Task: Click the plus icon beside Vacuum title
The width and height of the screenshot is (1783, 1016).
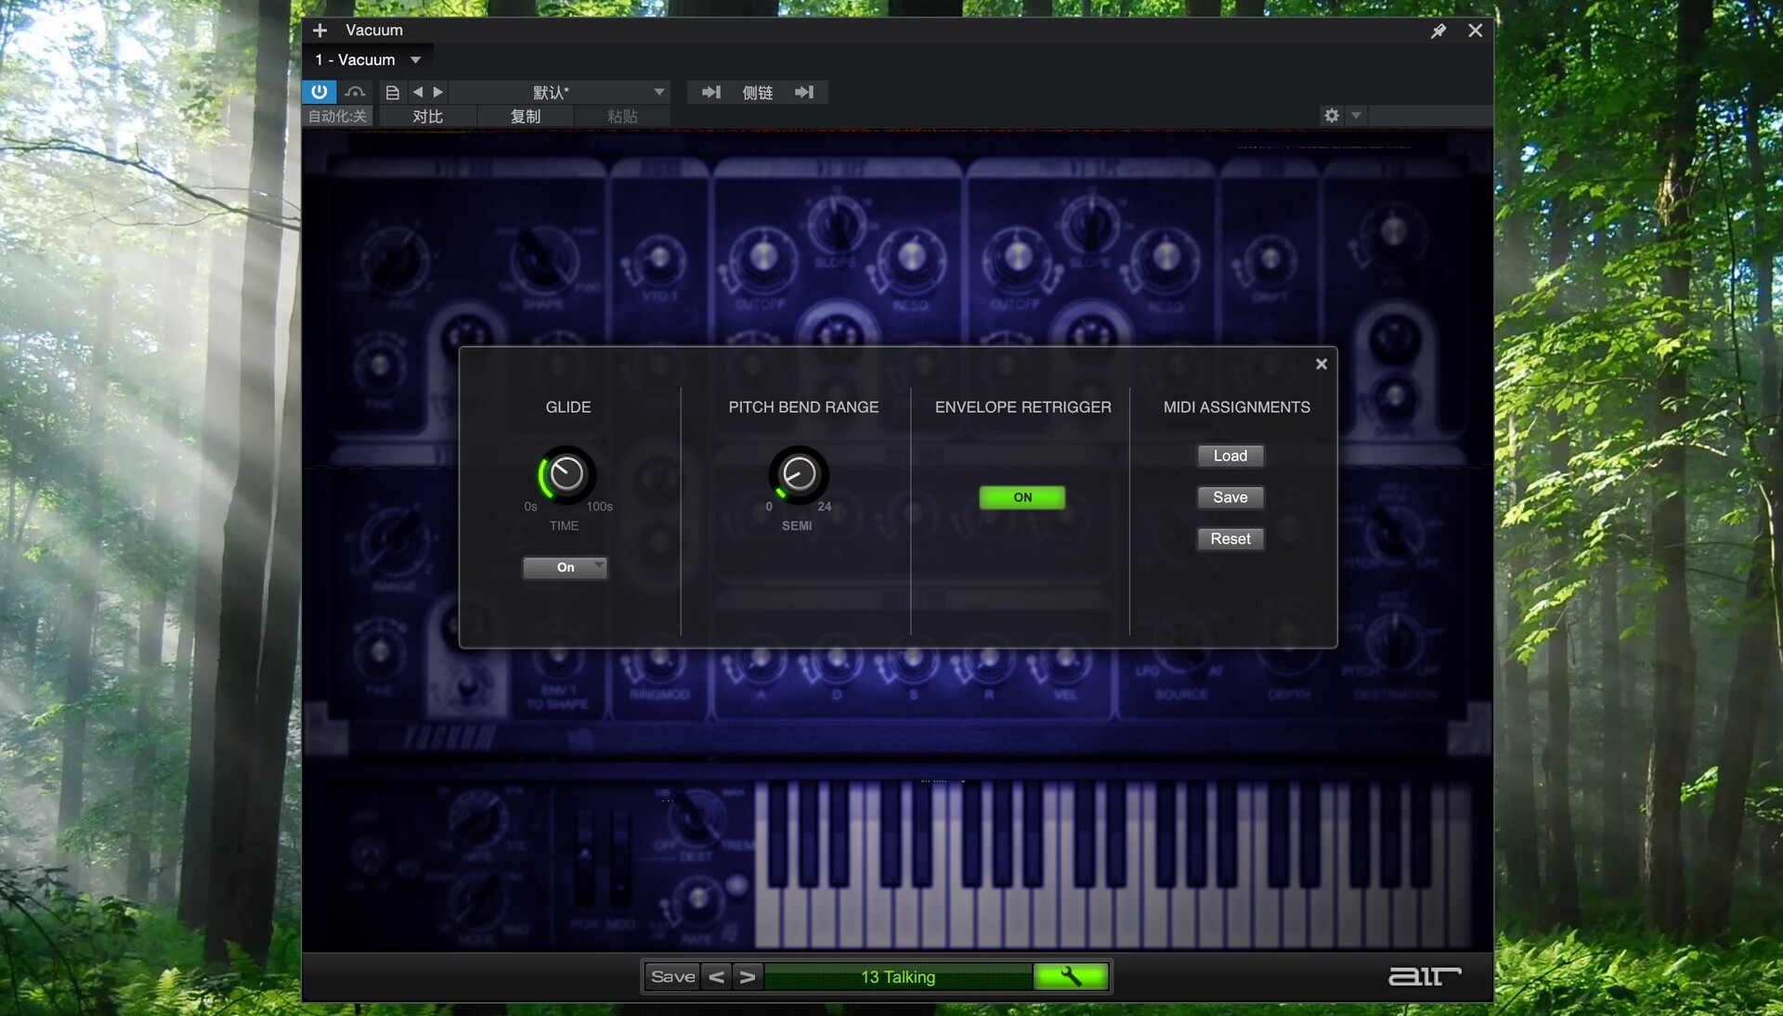Action: pyautogui.click(x=319, y=31)
